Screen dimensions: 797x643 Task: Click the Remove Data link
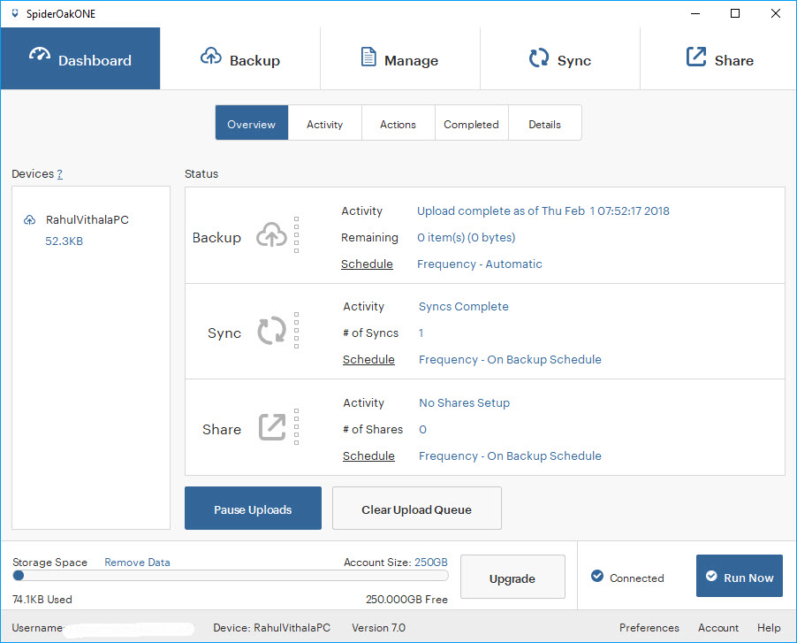(137, 563)
